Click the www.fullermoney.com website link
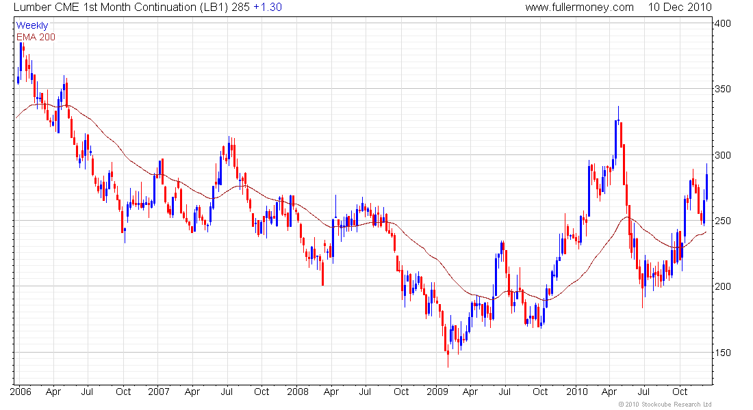The width and height of the screenshot is (753, 410). [579, 7]
